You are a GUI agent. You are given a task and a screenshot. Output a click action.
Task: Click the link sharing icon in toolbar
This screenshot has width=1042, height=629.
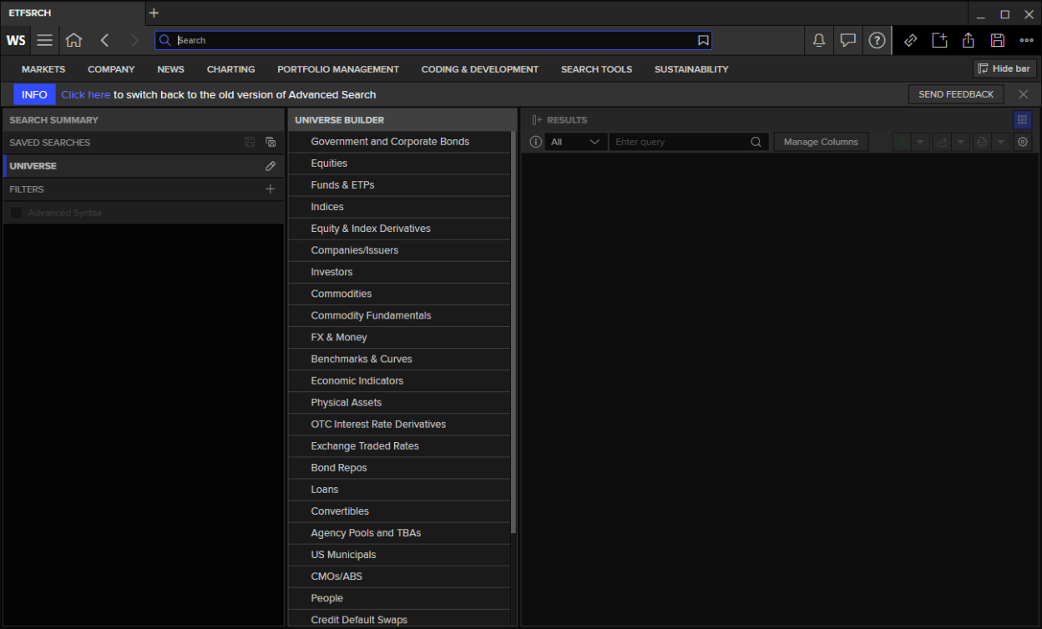tap(910, 40)
